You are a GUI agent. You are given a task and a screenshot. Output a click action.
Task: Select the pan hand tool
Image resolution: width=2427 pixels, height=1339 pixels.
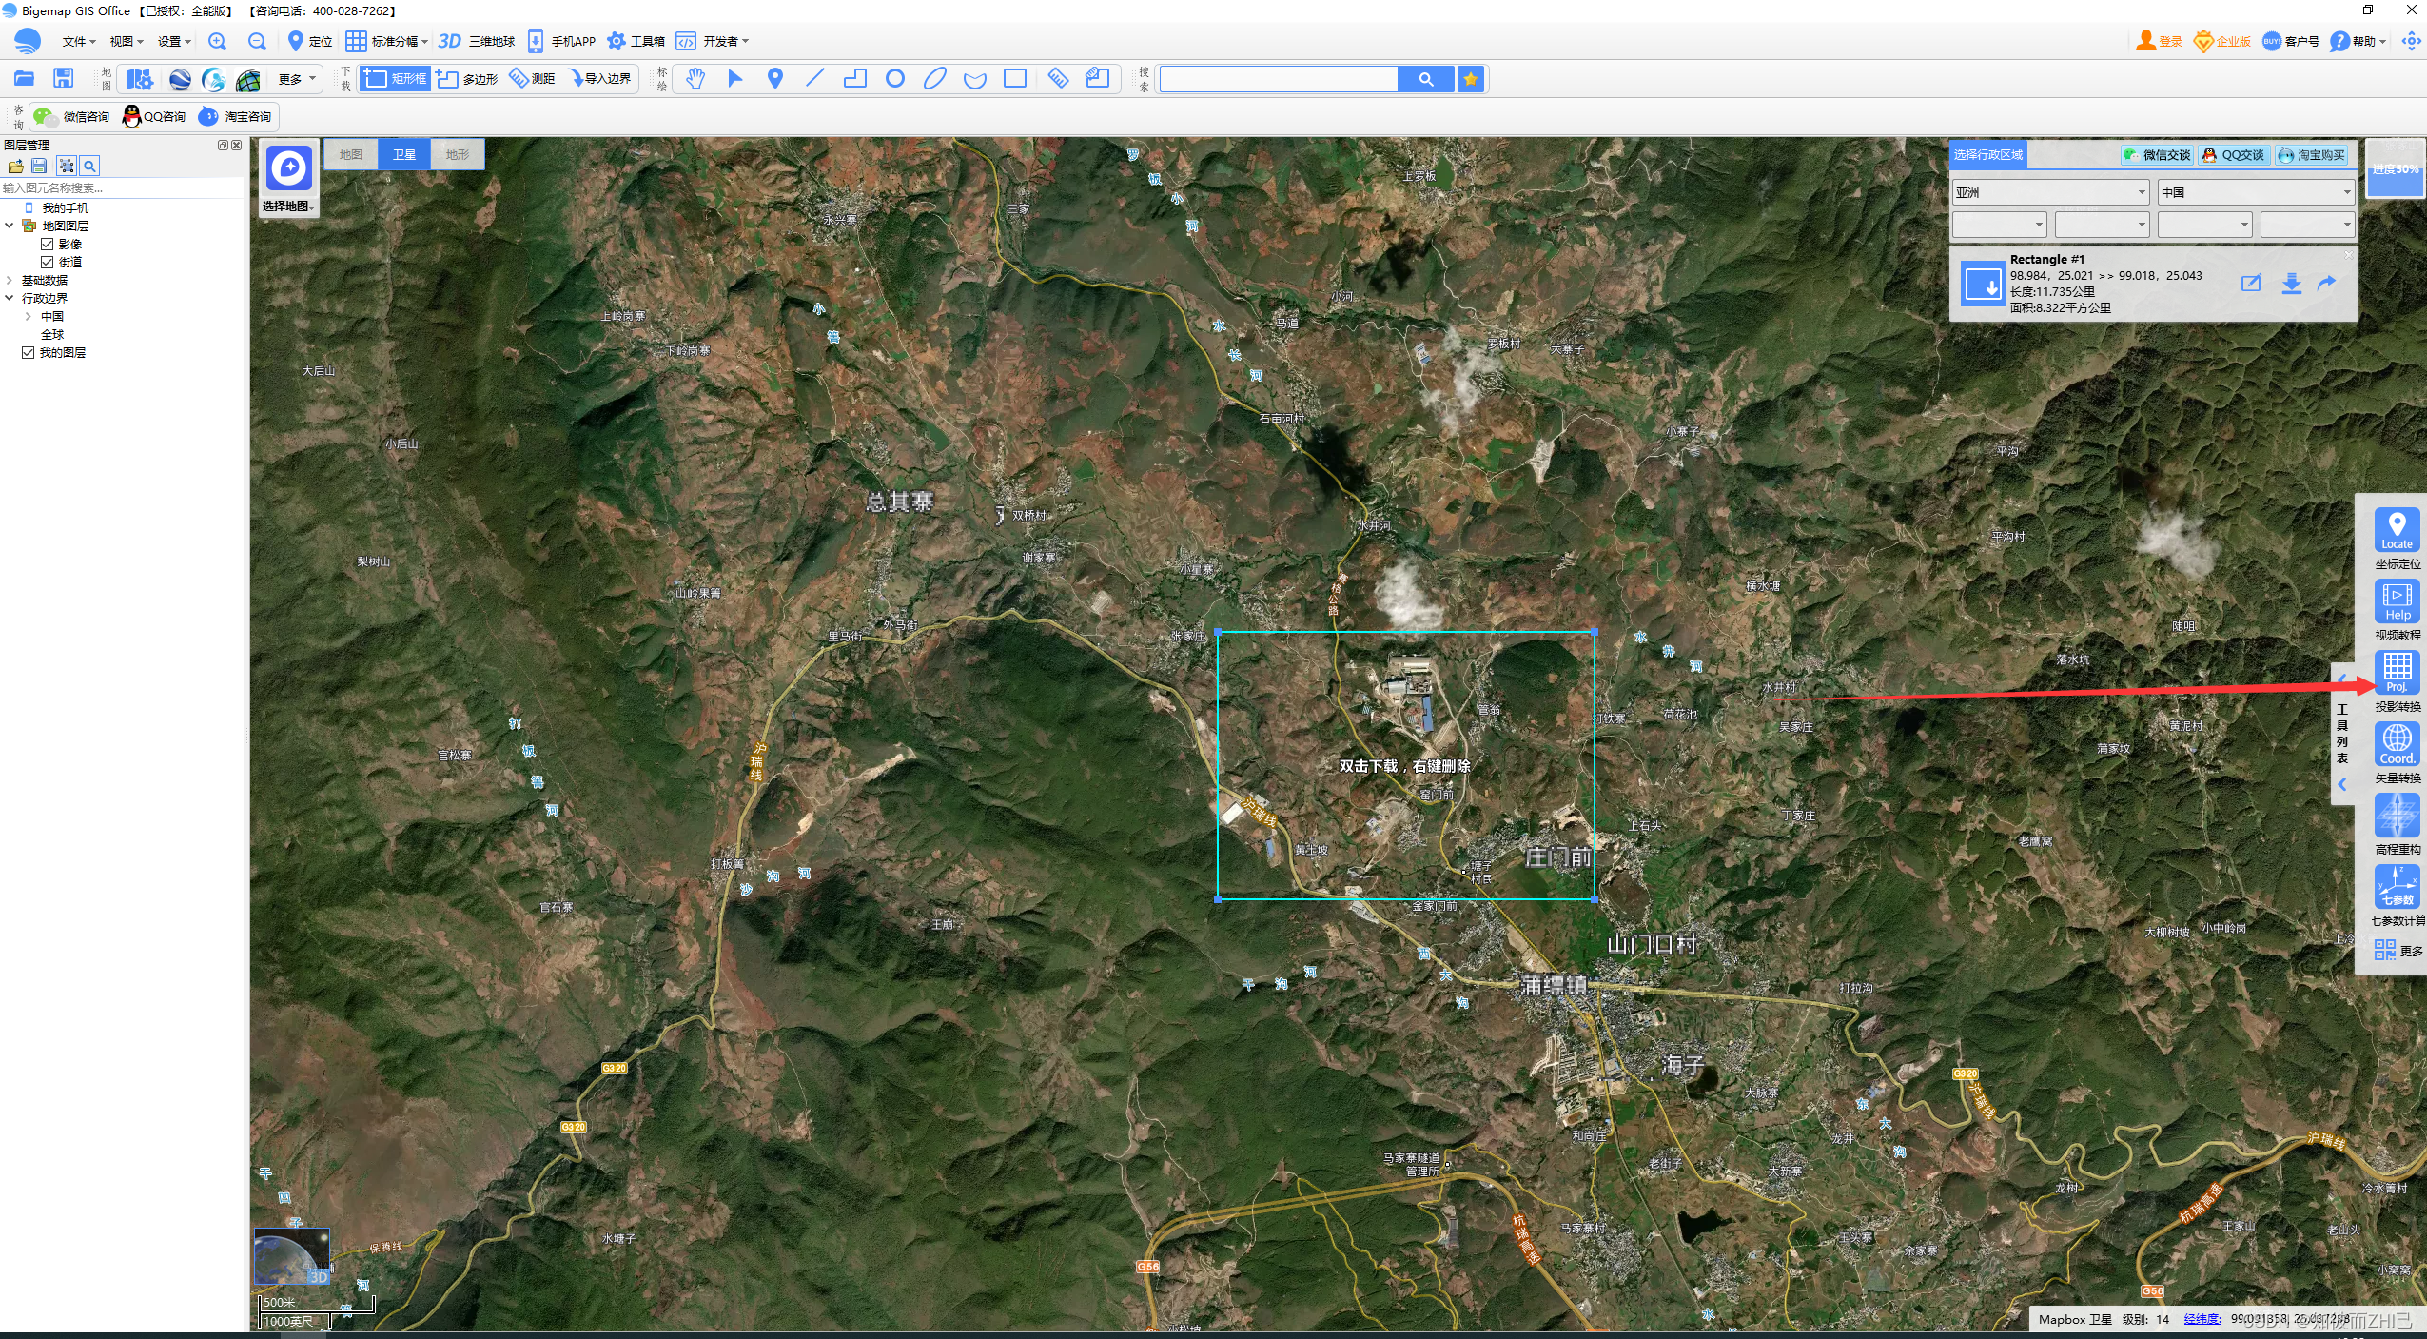click(695, 79)
